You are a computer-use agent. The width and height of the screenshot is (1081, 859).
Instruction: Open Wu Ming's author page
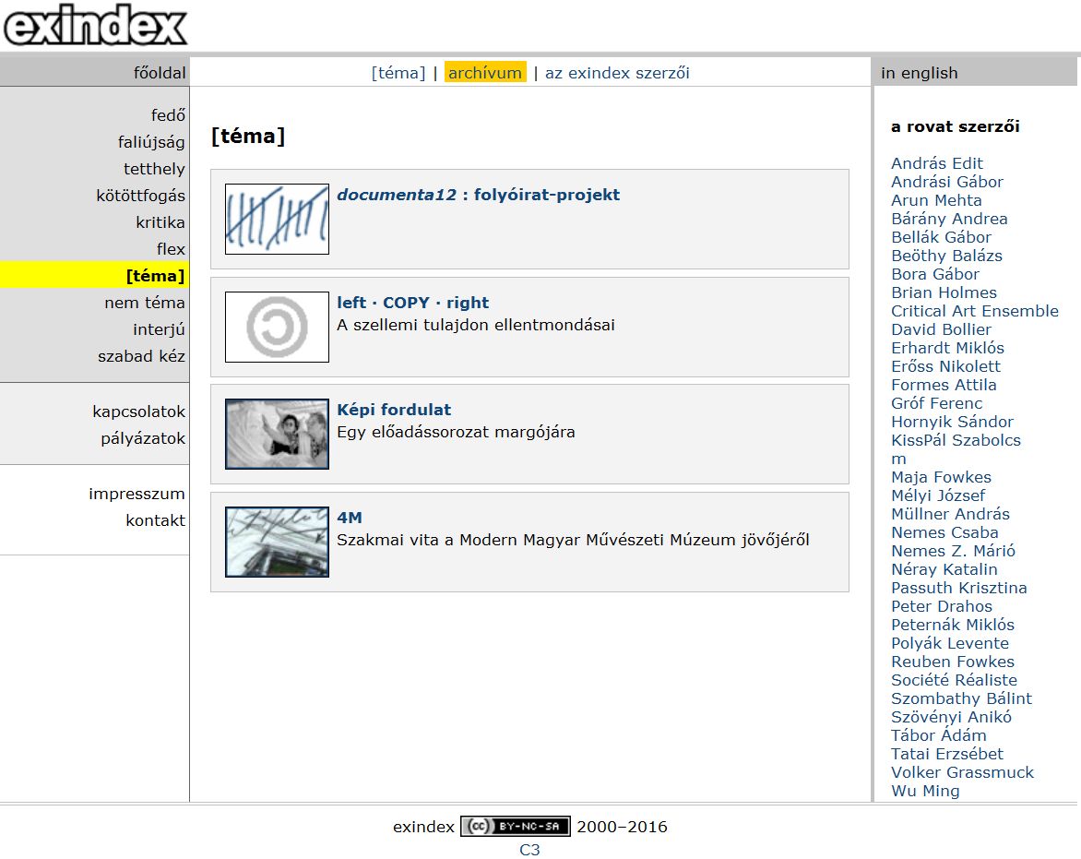[x=924, y=791]
